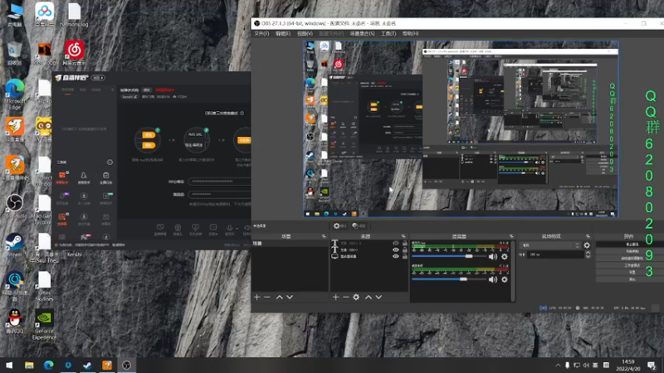
Task: Click the Windows Start button
Action: pyautogui.click(x=9, y=365)
